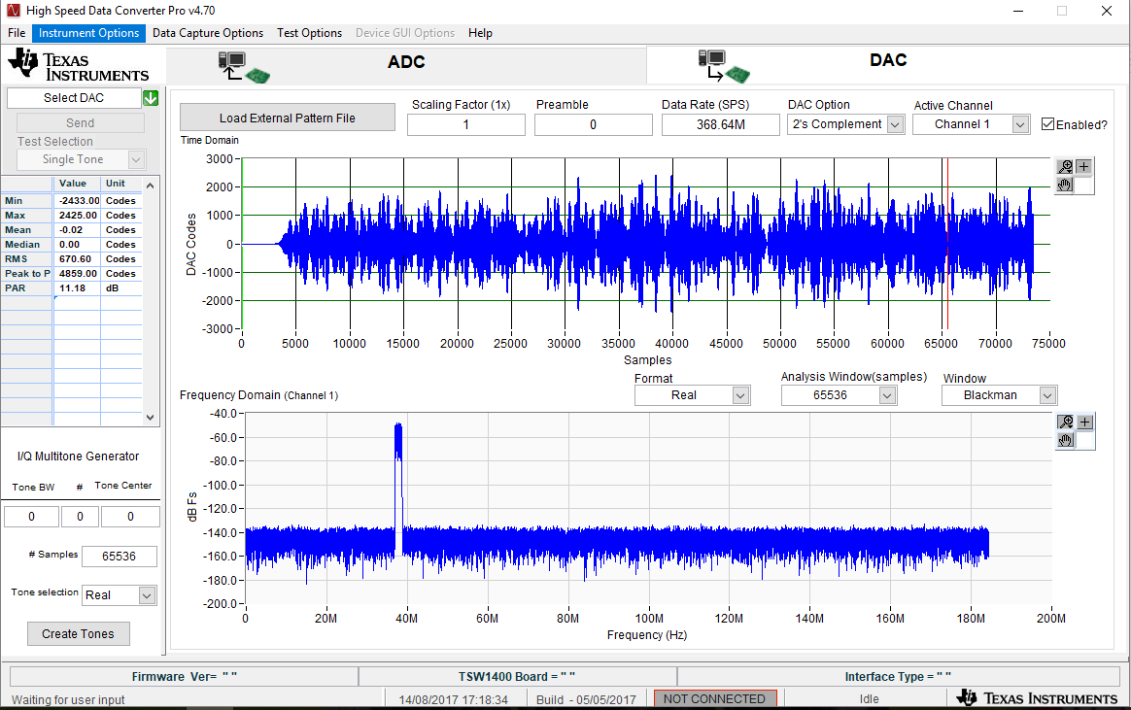Expand the Active Channel dropdown

1019,124
